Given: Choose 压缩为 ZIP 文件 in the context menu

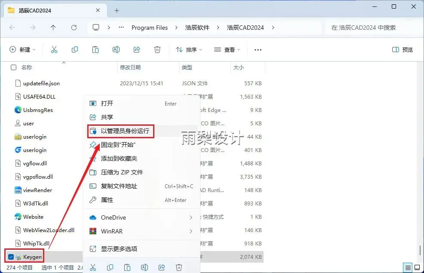Looking at the screenshot, I should (x=142, y=172).
